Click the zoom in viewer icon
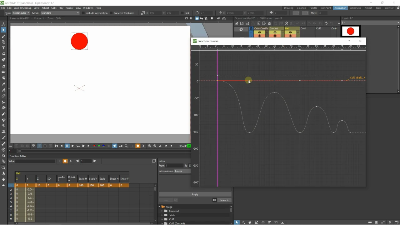 point(149,146)
